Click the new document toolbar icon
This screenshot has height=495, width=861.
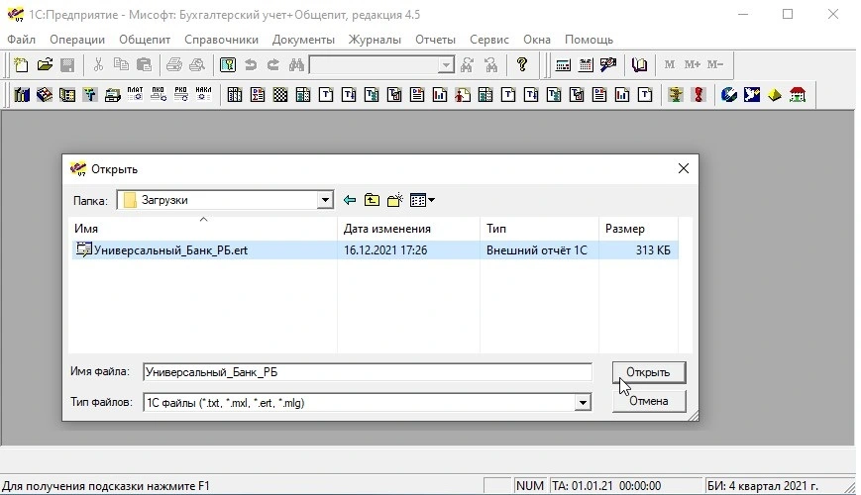(x=22, y=65)
